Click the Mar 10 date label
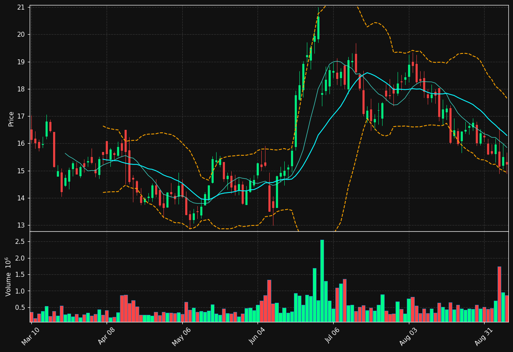The height and width of the screenshot is (352, 513). click(31, 336)
